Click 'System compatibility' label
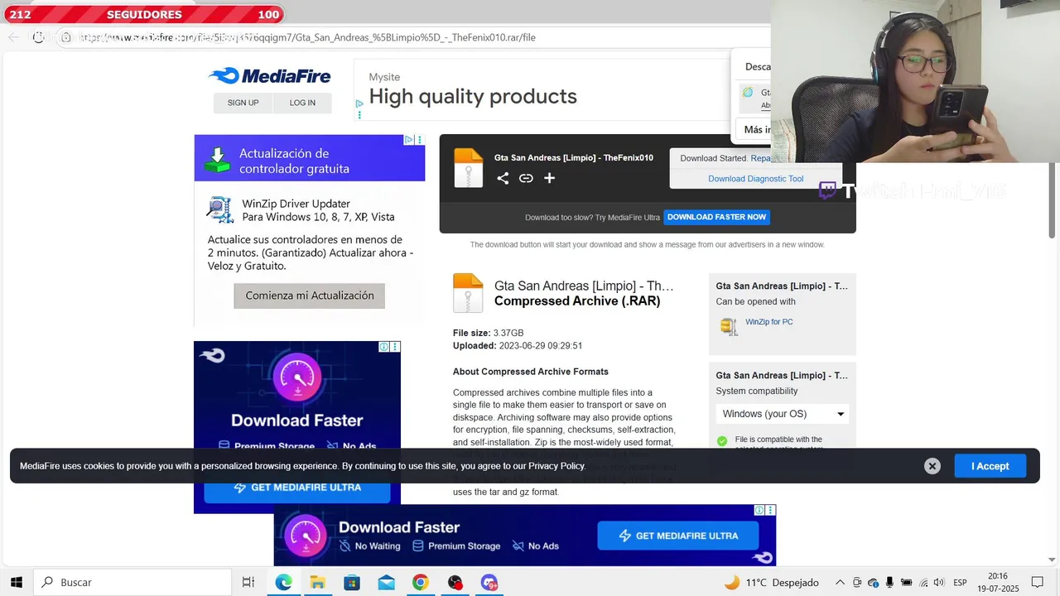Viewport: 1060px width, 596px height. (x=757, y=391)
